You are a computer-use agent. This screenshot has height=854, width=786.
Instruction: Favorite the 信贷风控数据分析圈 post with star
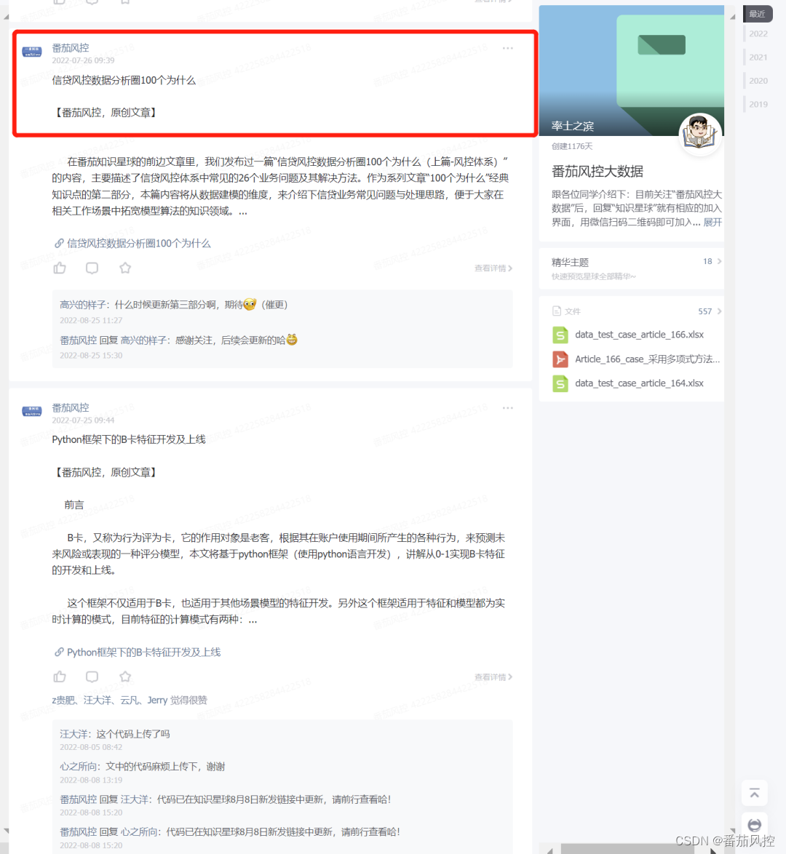[x=125, y=268]
